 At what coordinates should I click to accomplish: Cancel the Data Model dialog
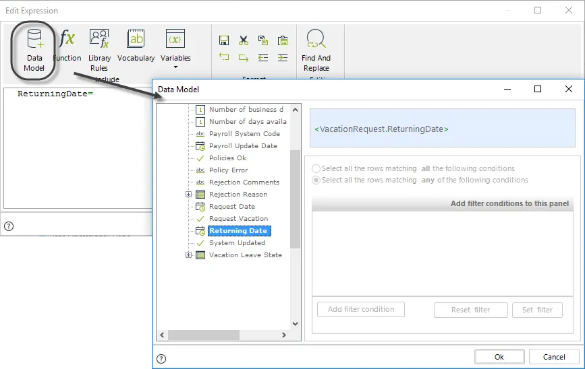554,357
